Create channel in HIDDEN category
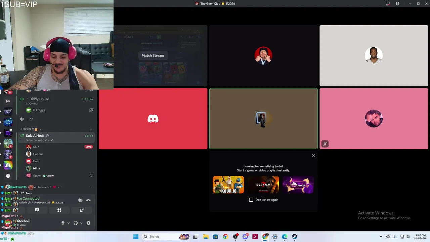The width and height of the screenshot is (430, 242). click(91, 129)
